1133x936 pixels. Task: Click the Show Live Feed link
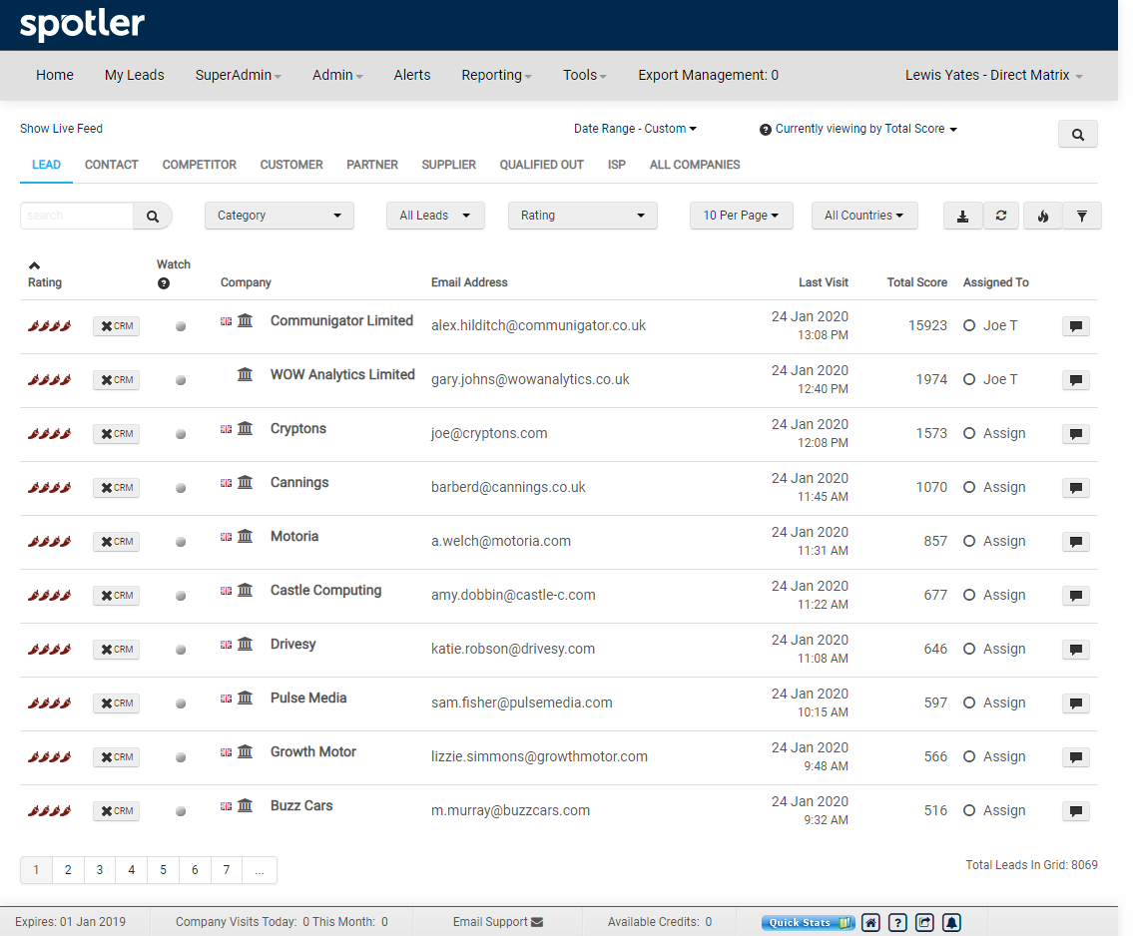[x=62, y=129]
